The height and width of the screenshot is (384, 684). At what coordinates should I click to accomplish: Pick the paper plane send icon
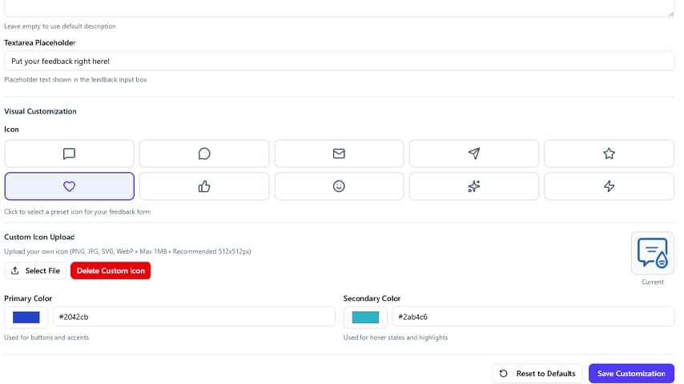click(x=474, y=154)
